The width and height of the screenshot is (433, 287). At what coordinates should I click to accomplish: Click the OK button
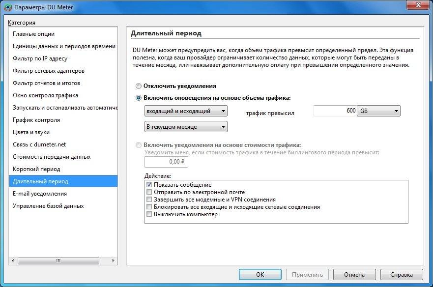pos(260,275)
